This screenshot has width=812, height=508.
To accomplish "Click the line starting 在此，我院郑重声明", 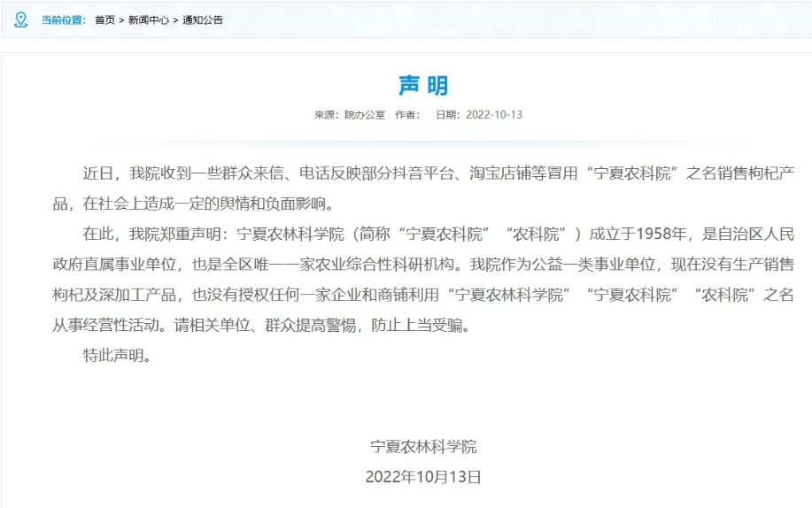I will pos(438,234).
